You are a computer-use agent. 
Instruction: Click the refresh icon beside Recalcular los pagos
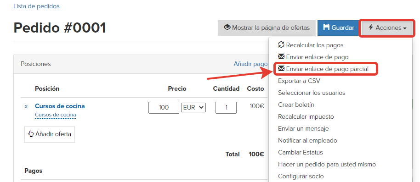[281, 44]
